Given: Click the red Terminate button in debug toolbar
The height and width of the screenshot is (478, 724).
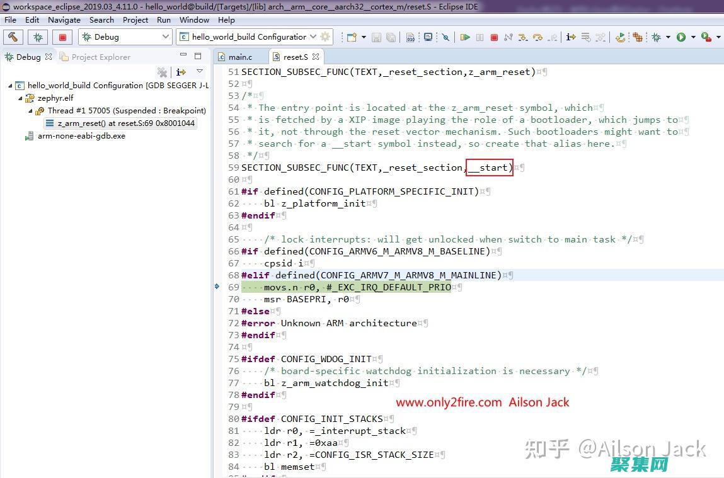Looking at the screenshot, I should click(x=494, y=38).
